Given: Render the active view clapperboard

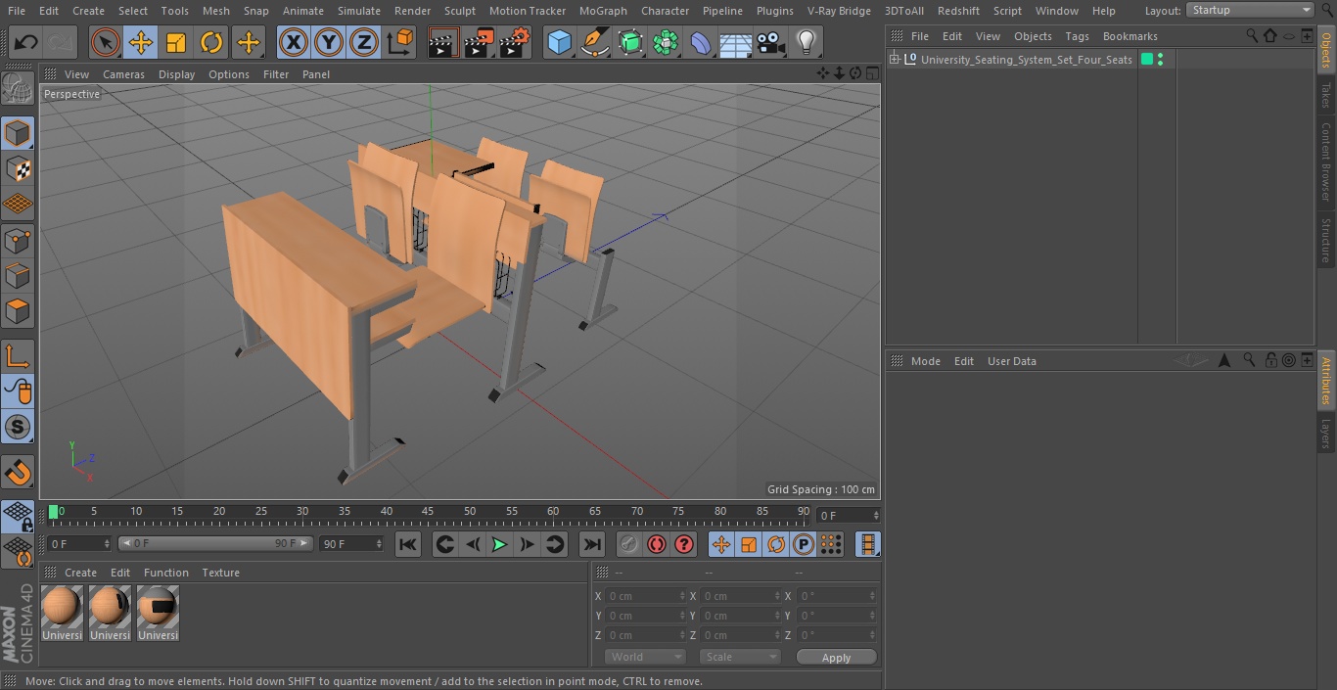Looking at the screenshot, I should coord(443,42).
